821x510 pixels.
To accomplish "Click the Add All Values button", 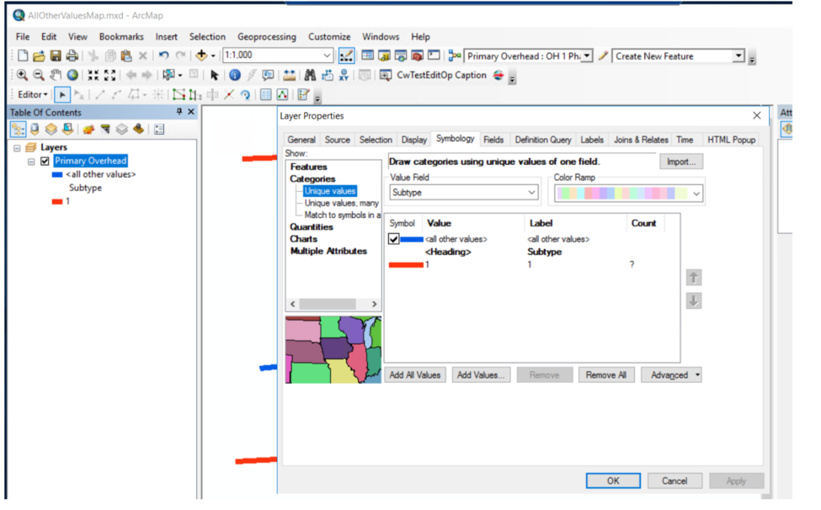I will tap(414, 375).
